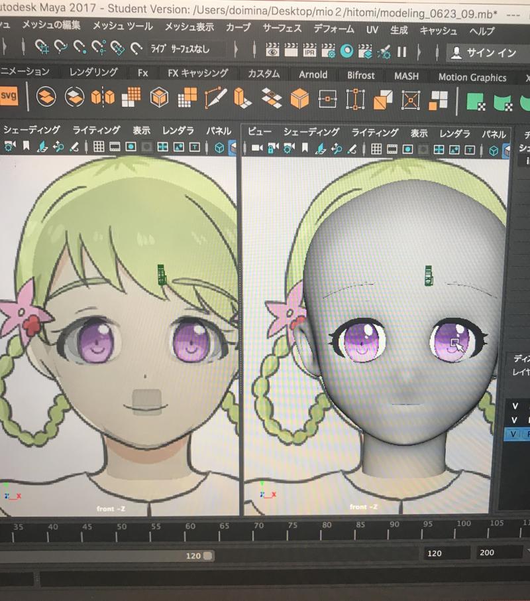This screenshot has height=601, width=530.
Task: Toggle film gate in right panel toolbar
Action: (392, 149)
